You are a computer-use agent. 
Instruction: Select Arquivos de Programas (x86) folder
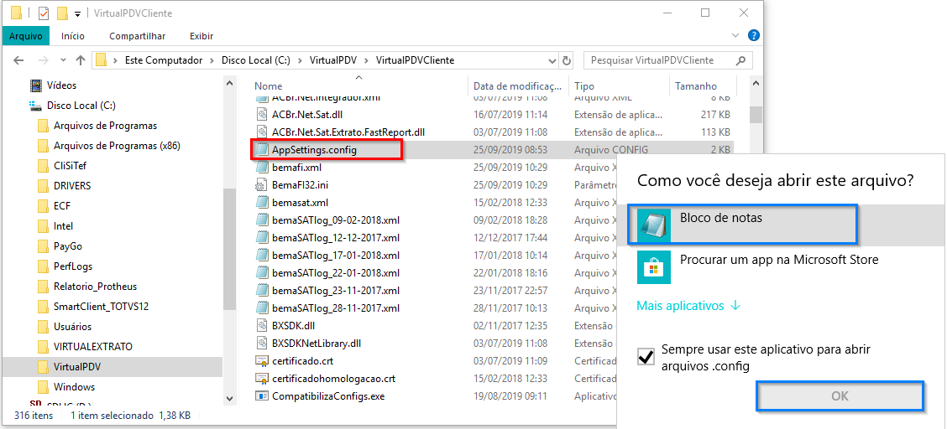tap(118, 145)
